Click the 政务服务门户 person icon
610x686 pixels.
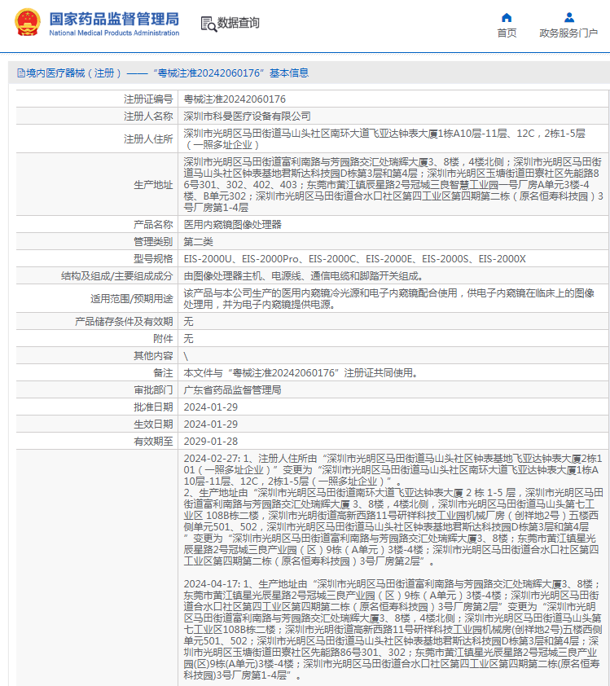[569, 17]
